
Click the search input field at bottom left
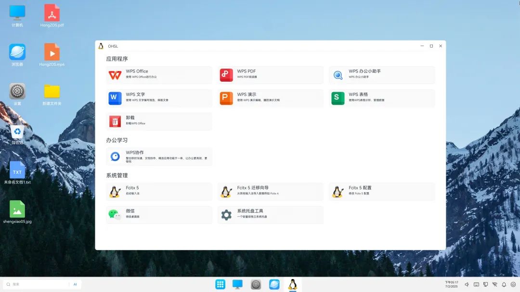point(34,284)
